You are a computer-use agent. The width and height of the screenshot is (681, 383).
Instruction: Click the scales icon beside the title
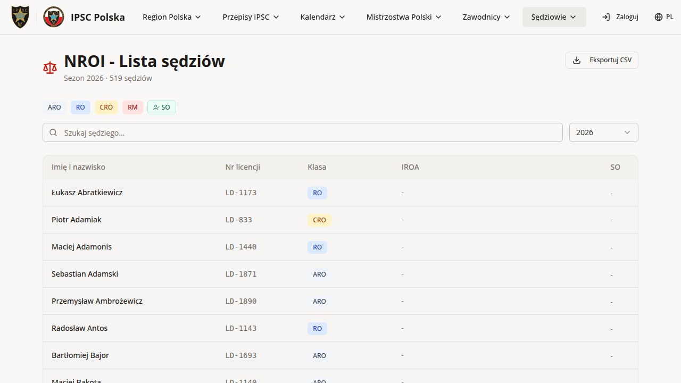click(x=50, y=68)
